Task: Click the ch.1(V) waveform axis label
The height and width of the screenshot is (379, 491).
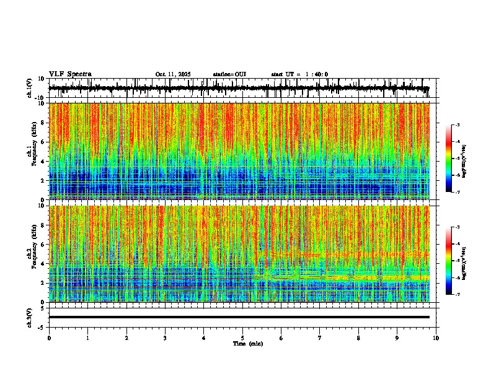Action: [x=30, y=88]
